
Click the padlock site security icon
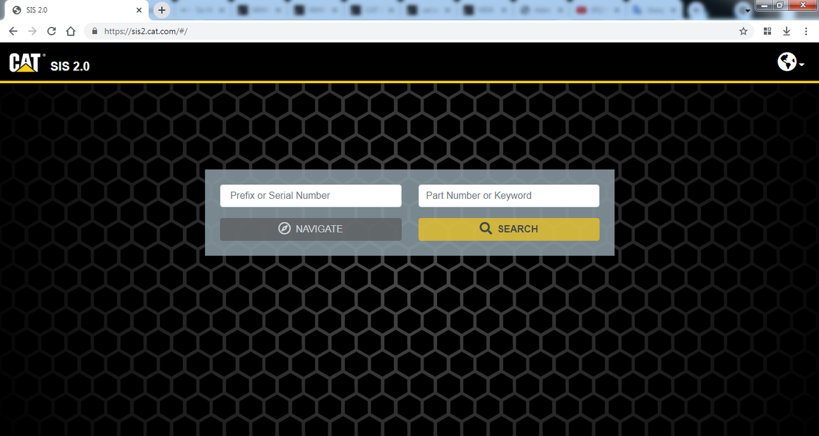pyautogui.click(x=95, y=31)
